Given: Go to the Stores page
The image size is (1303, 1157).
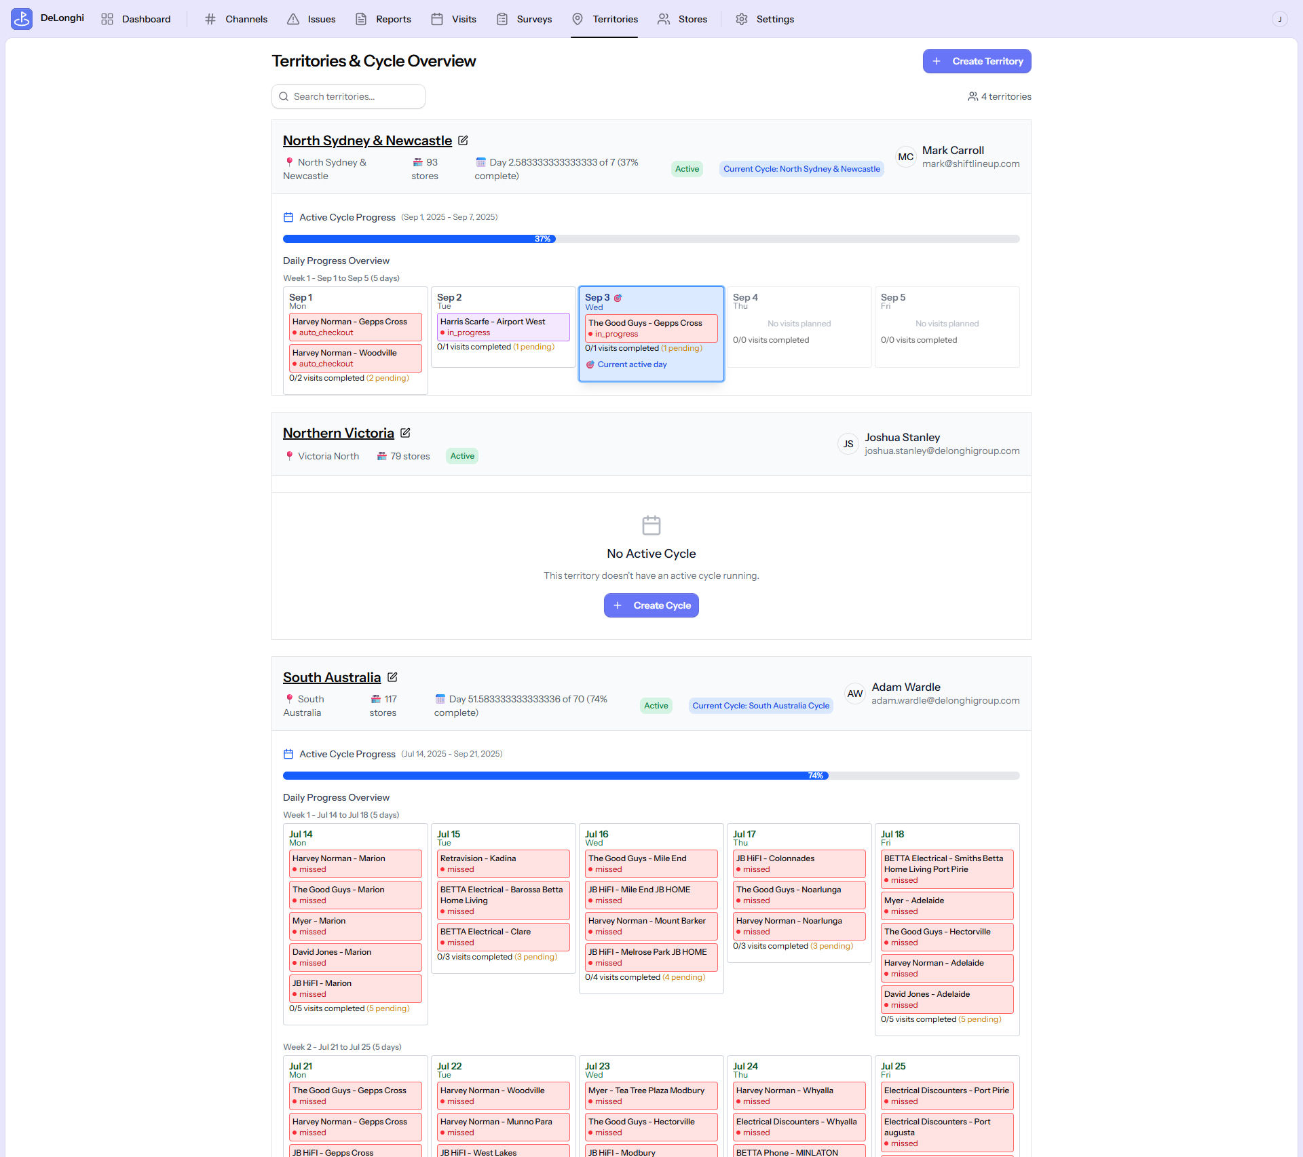Looking at the screenshot, I should (x=683, y=19).
